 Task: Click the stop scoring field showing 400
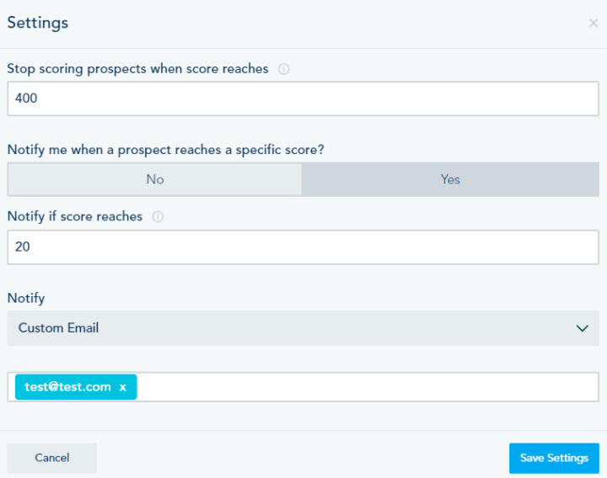point(303,98)
